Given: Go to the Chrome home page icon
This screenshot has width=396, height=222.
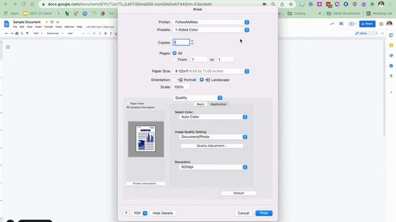Looking at the screenshot, I should [x=32, y=4].
